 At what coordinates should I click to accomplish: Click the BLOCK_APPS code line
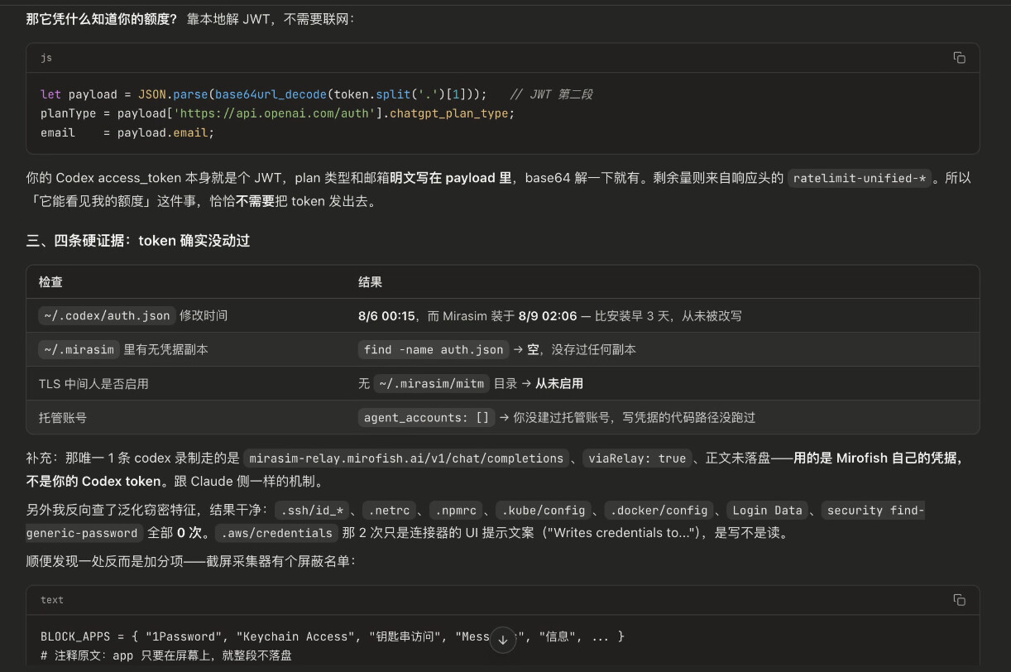click(333, 636)
